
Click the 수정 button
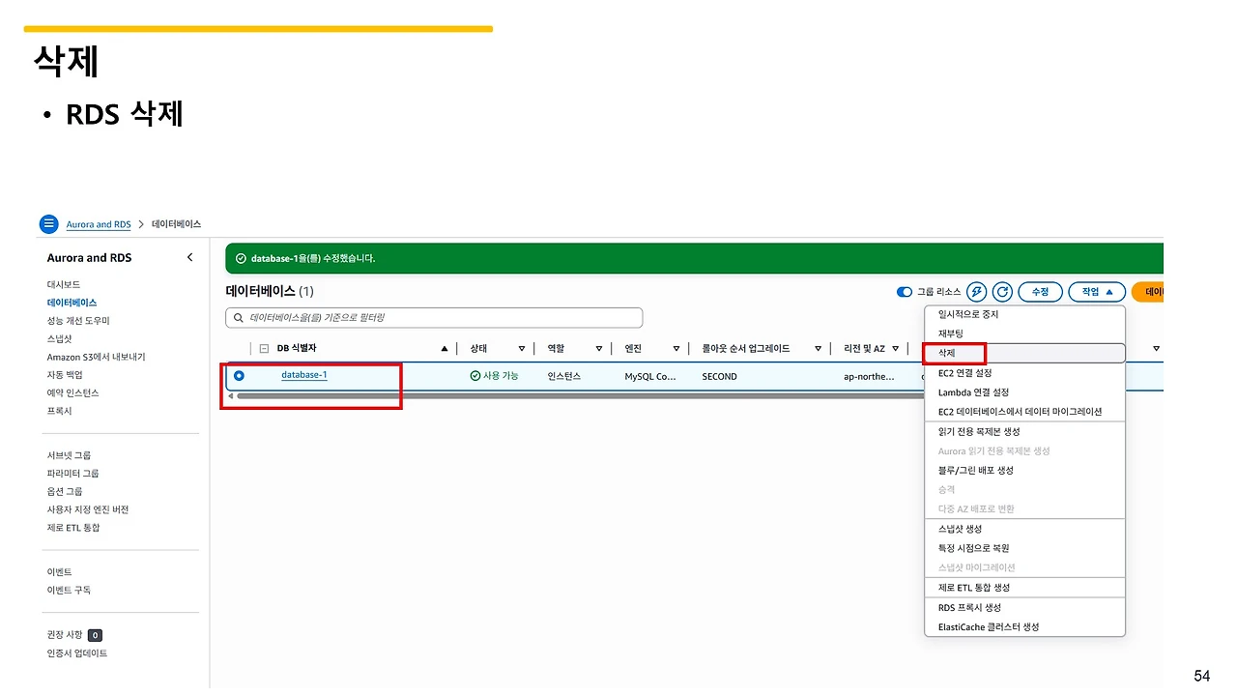tap(1040, 292)
